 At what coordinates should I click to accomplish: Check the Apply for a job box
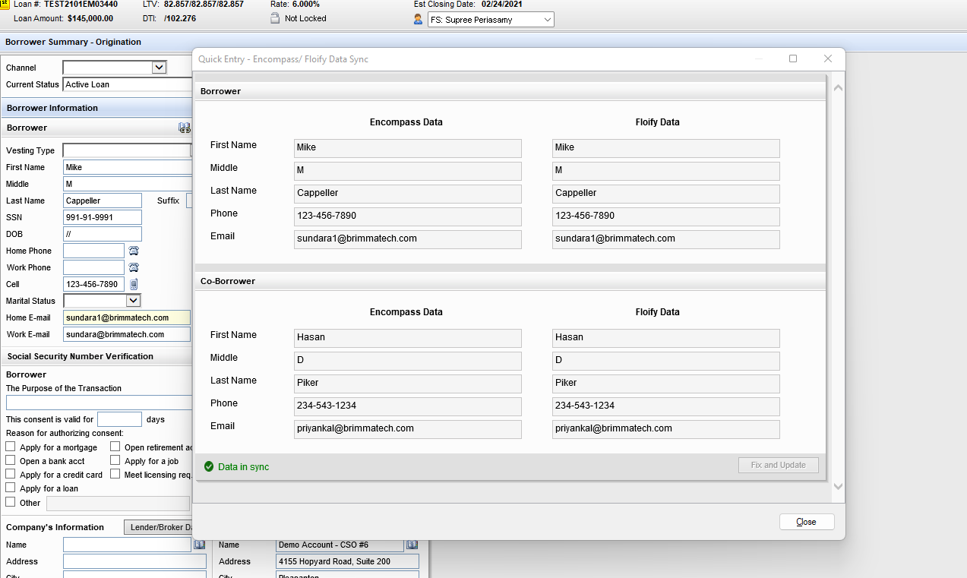coord(115,461)
